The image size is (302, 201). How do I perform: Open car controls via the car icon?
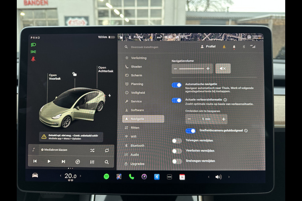[x=35, y=175]
